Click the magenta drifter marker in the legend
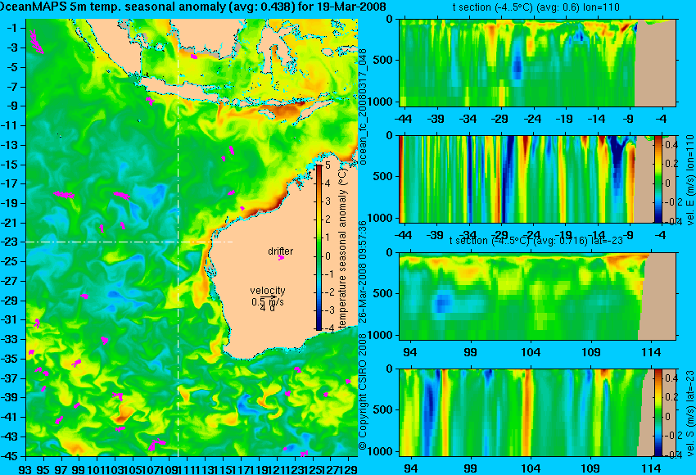Screen dimensions: 696x475 (281, 258)
